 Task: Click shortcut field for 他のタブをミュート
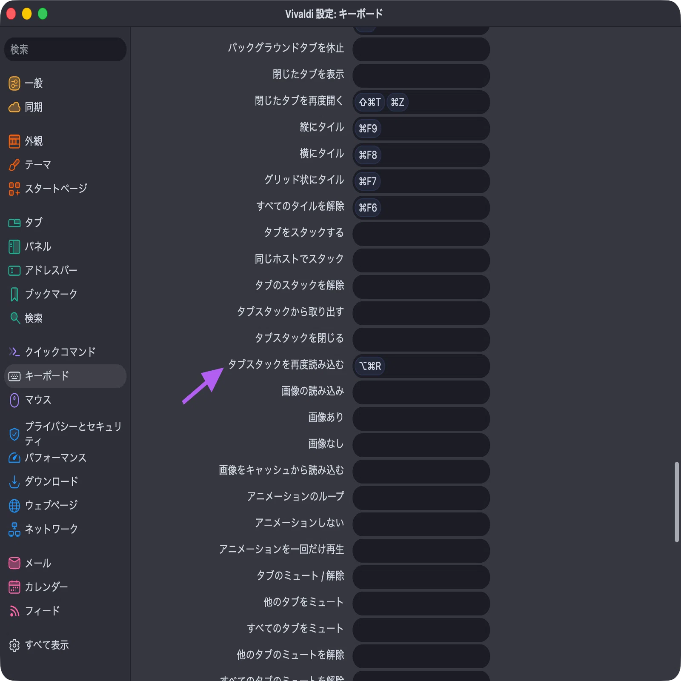coord(421,604)
